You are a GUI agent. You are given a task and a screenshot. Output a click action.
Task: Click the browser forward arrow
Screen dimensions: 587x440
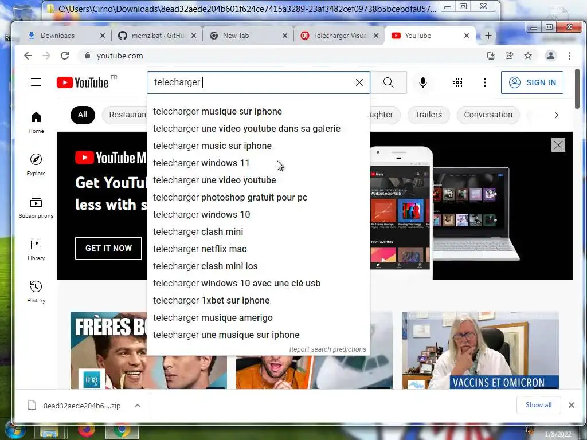pyautogui.click(x=46, y=56)
